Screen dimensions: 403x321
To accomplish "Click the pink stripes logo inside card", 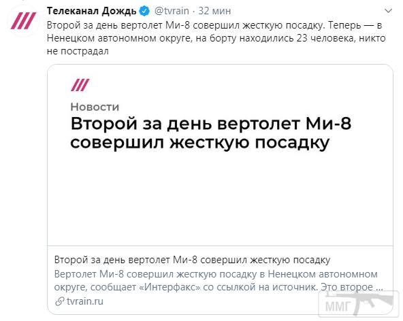I will coord(80,85).
